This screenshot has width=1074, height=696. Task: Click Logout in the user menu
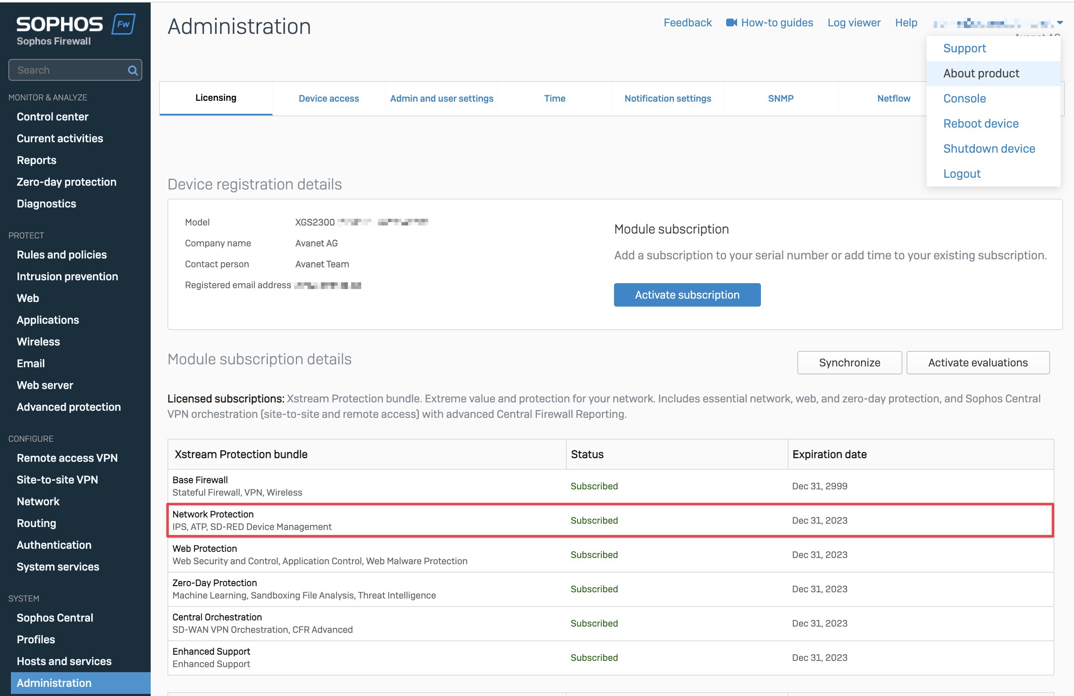click(x=962, y=174)
